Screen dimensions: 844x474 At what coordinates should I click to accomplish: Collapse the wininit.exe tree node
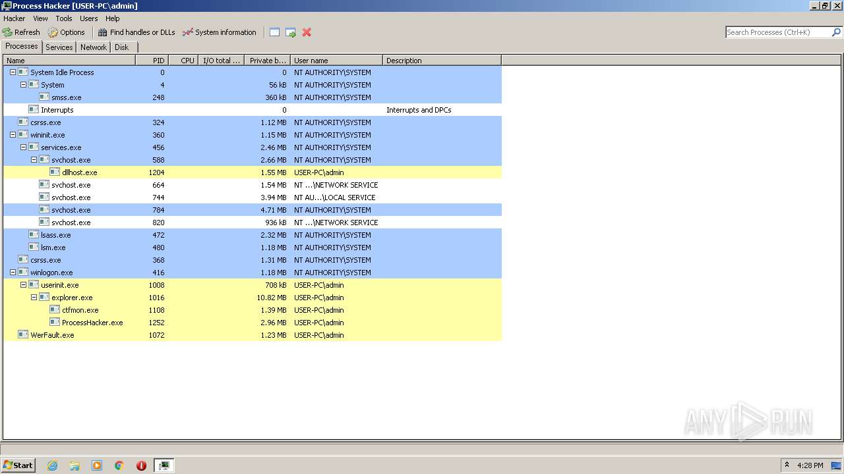(x=13, y=135)
